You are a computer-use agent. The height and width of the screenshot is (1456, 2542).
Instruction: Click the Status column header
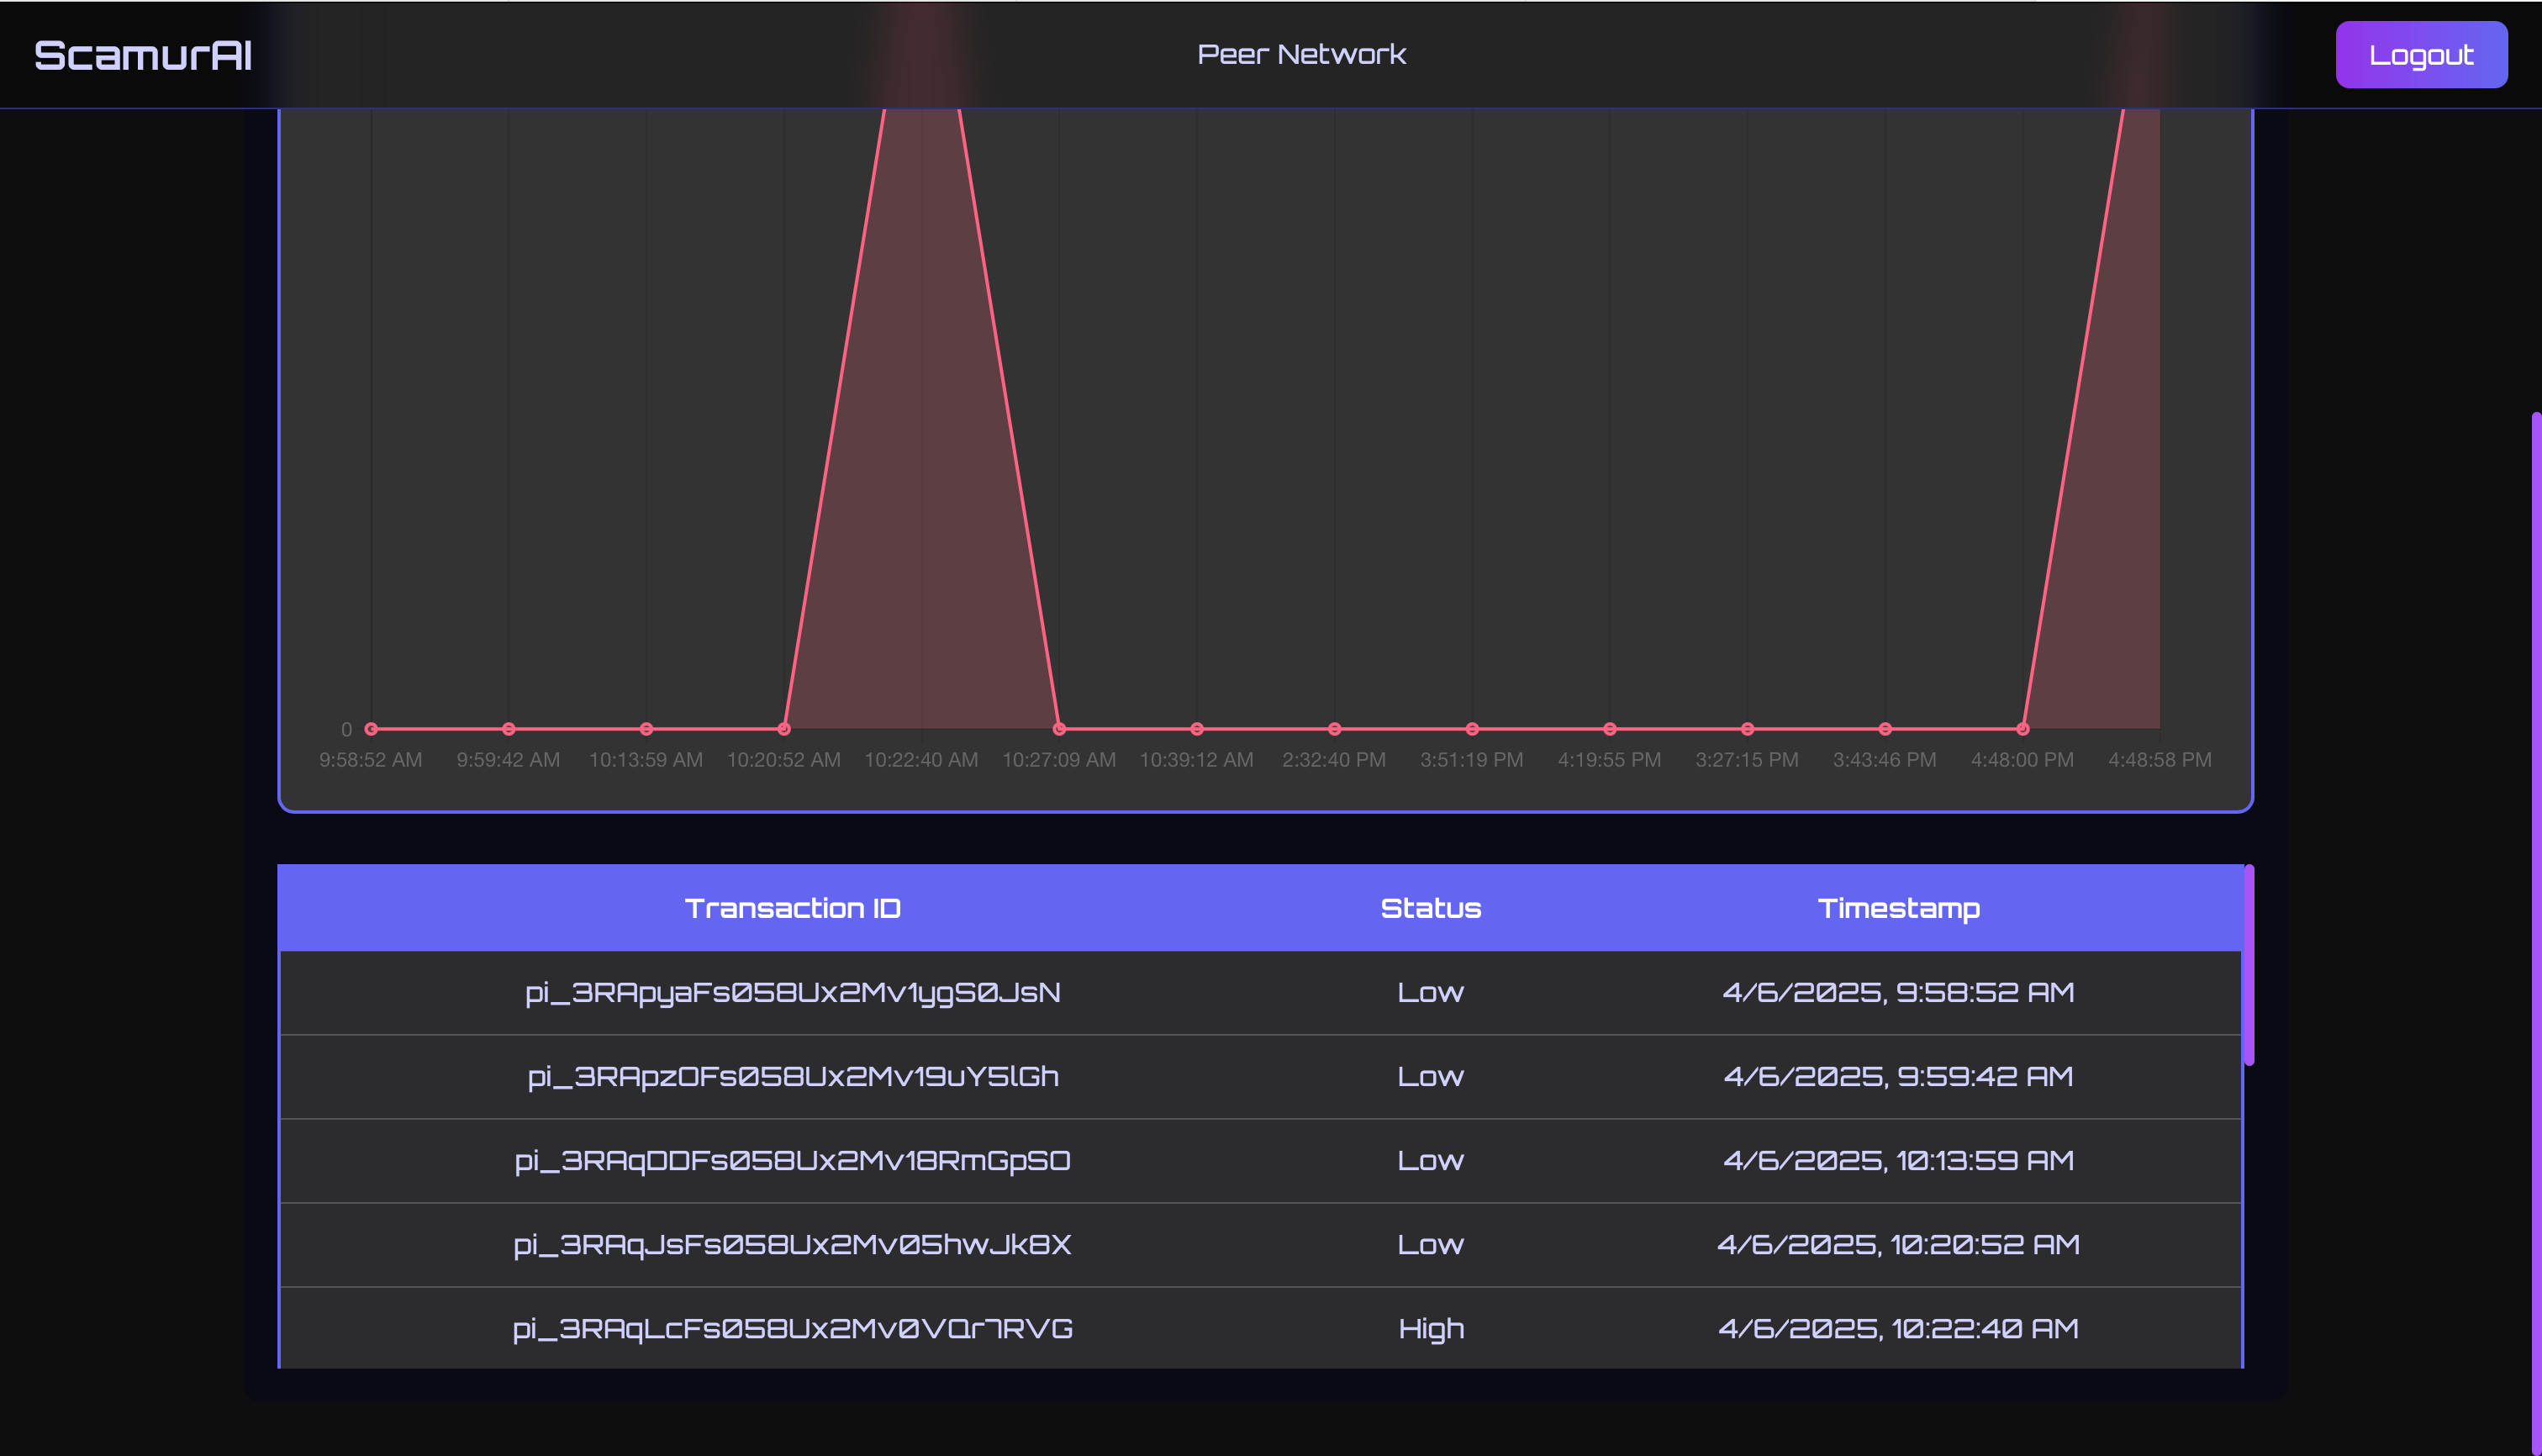click(x=1430, y=908)
